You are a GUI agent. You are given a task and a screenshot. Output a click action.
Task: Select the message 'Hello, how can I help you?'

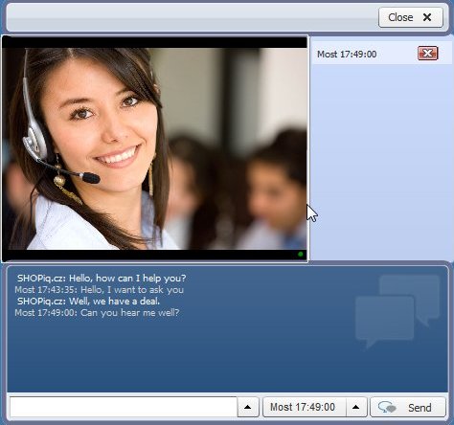tap(127, 279)
